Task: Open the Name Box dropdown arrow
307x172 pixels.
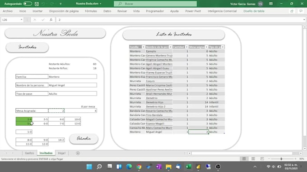Action: [x=21, y=20]
